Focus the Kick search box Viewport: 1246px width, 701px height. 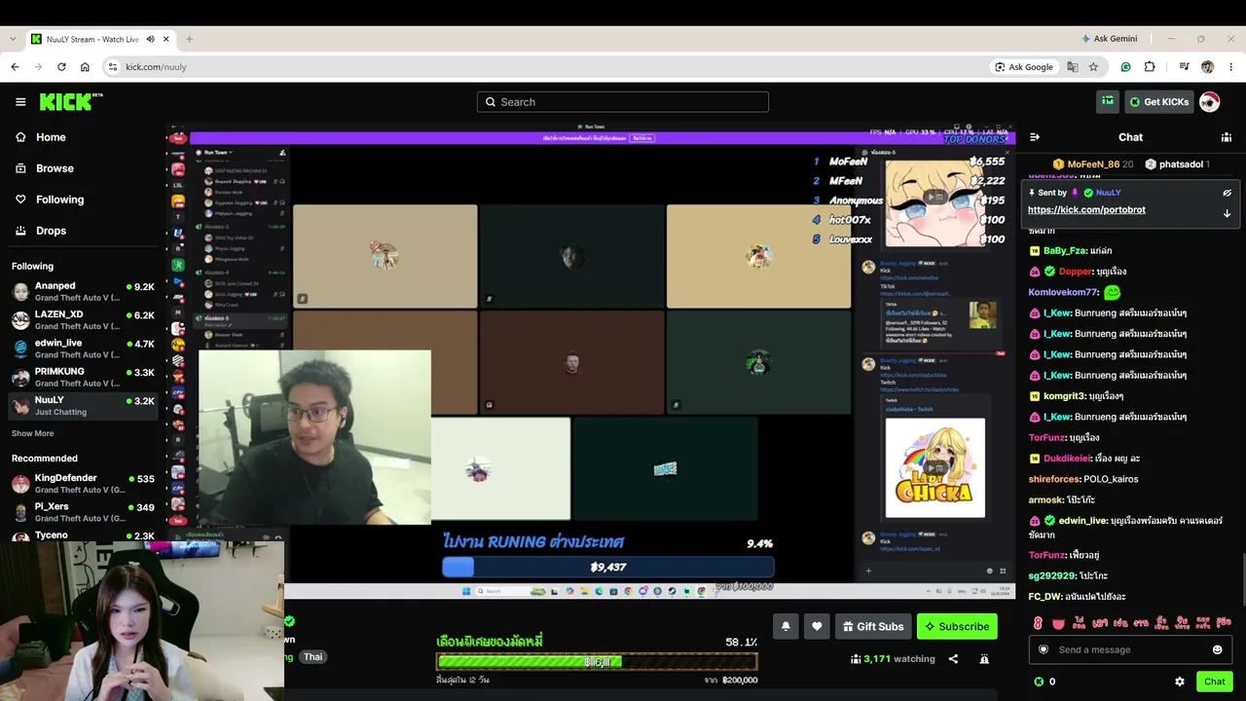[x=623, y=101]
